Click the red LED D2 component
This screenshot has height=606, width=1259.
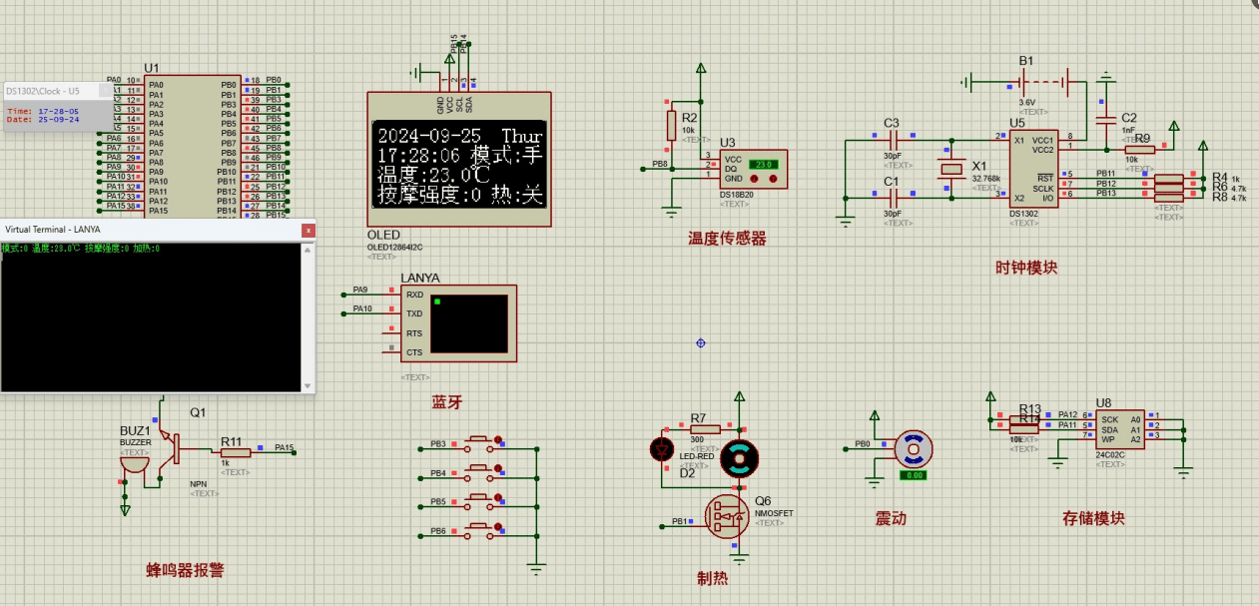pyautogui.click(x=660, y=448)
